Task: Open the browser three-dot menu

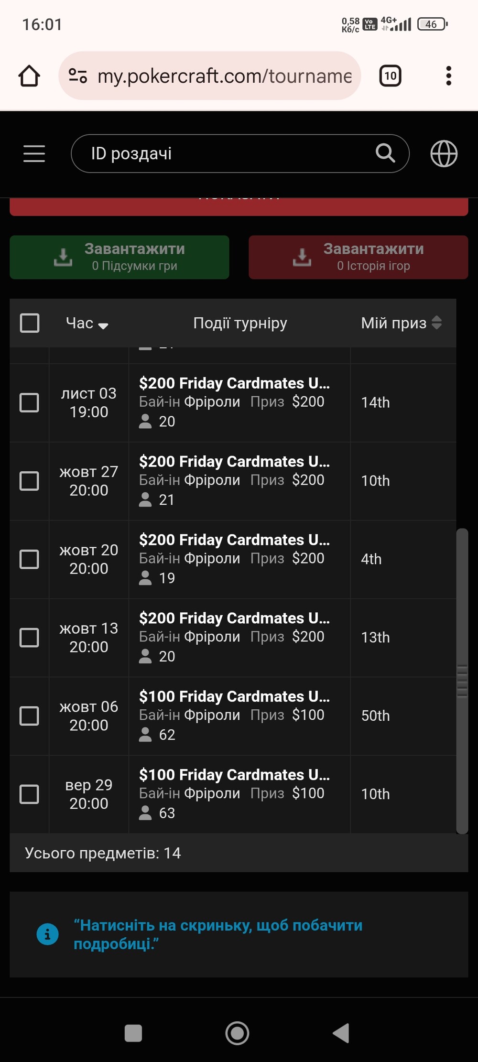Action: pyautogui.click(x=448, y=76)
